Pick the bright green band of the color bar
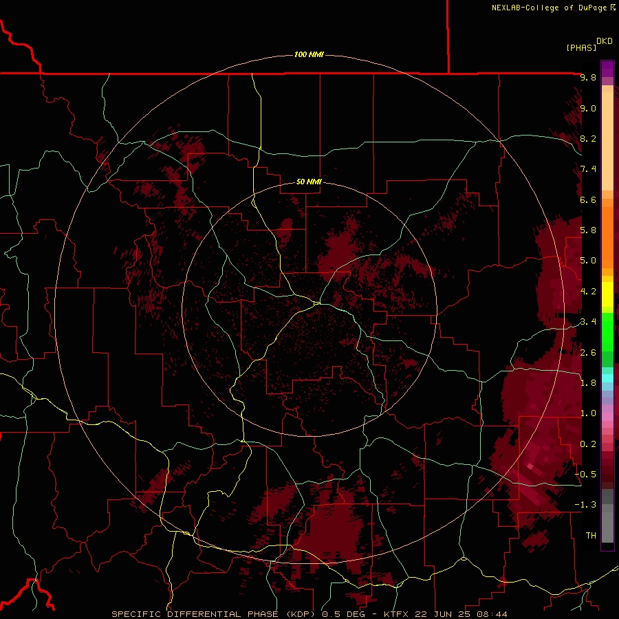 pos(607,332)
